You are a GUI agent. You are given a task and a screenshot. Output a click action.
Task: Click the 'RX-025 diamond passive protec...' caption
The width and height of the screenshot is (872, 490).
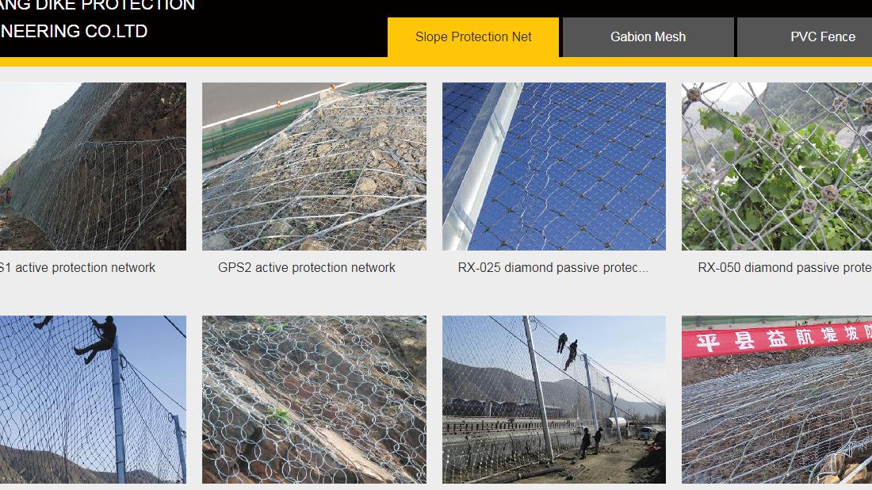pos(553,267)
